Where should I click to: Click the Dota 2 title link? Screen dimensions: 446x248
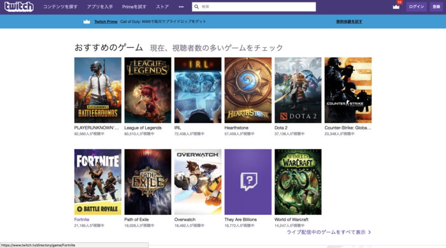(281, 128)
